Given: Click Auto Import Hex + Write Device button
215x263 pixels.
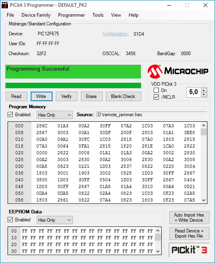Looking at the screenshot, I should point(189,217).
